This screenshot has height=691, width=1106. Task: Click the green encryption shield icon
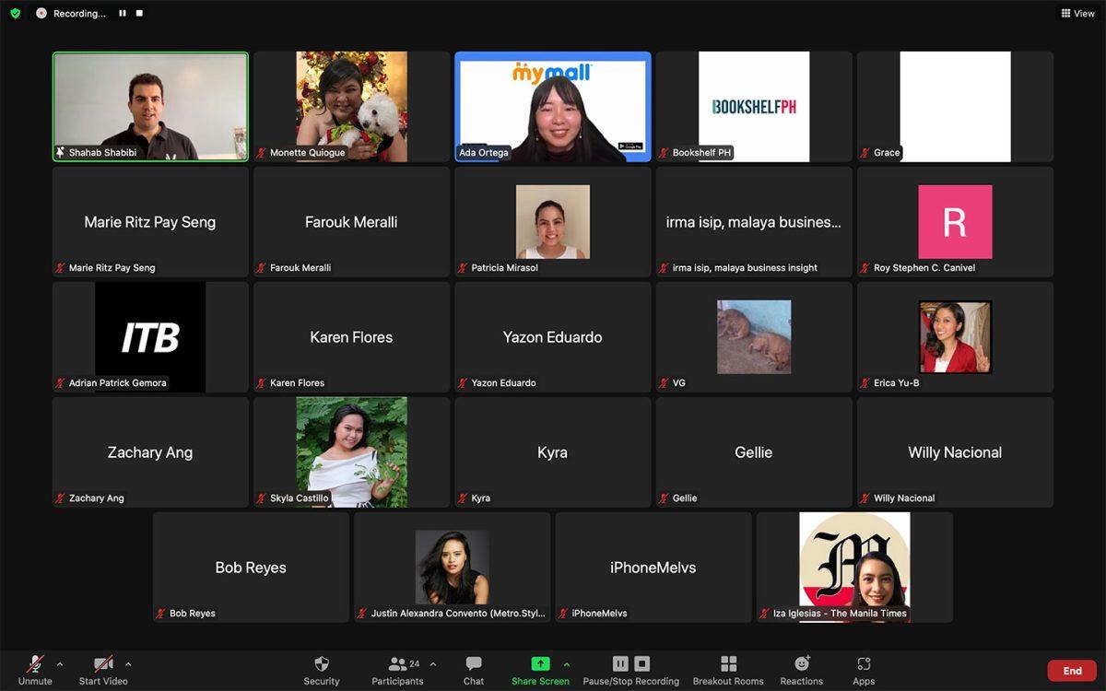click(15, 14)
